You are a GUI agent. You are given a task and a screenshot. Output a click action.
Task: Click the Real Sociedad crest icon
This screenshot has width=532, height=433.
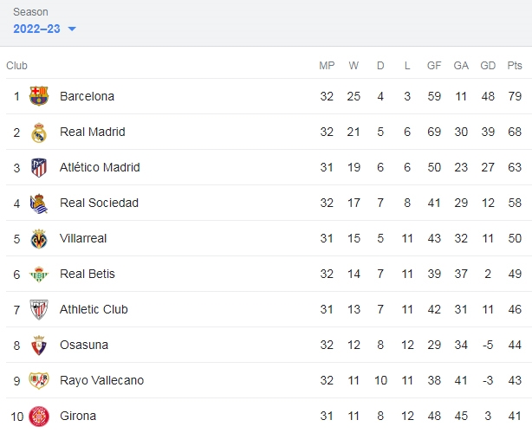(x=39, y=204)
